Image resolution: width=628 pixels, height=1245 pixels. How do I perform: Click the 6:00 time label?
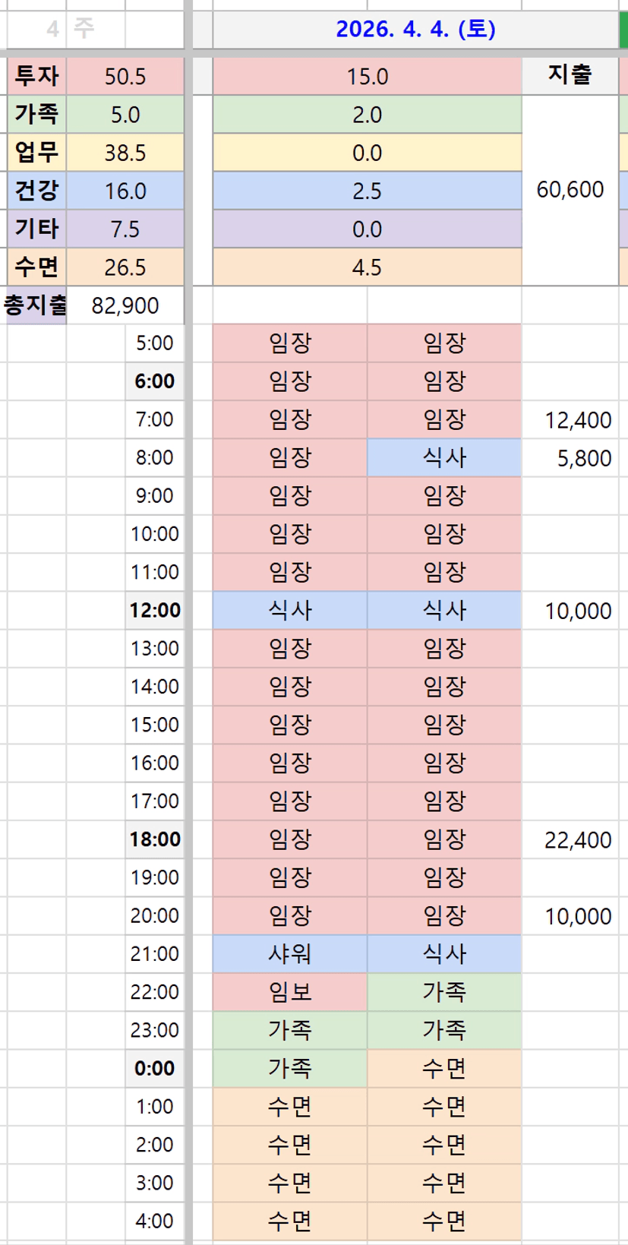coord(155,381)
